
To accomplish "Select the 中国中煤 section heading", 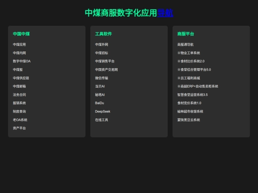I will click(21, 34).
